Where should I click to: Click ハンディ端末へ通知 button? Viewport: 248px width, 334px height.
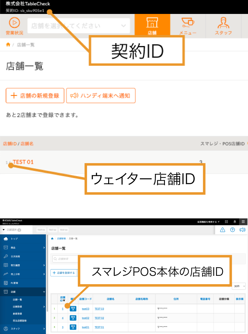point(101,96)
